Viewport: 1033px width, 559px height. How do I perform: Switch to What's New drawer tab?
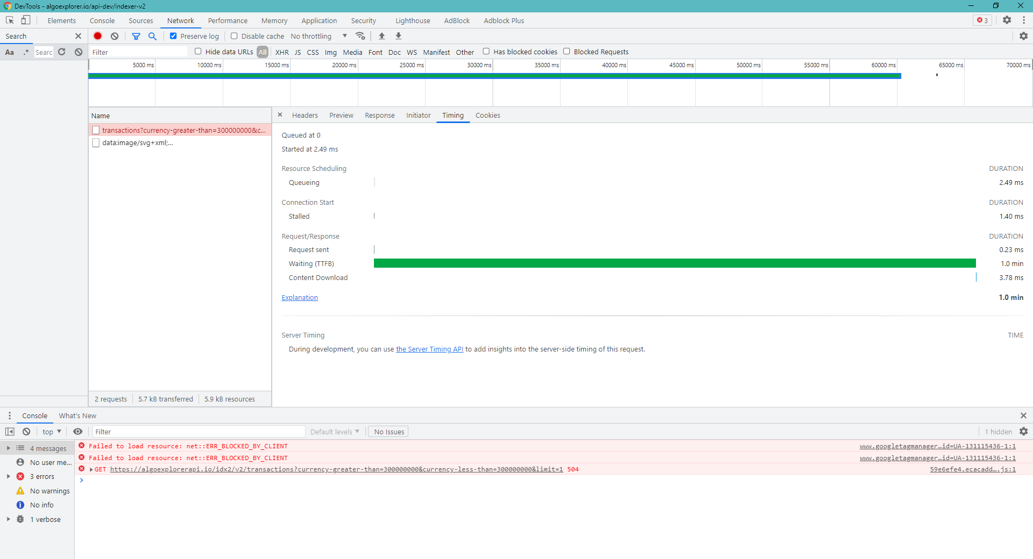(x=77, y=415)
